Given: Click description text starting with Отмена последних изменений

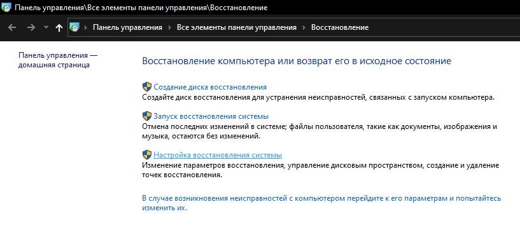Looking at the screenshot, I should pos(320,131).
